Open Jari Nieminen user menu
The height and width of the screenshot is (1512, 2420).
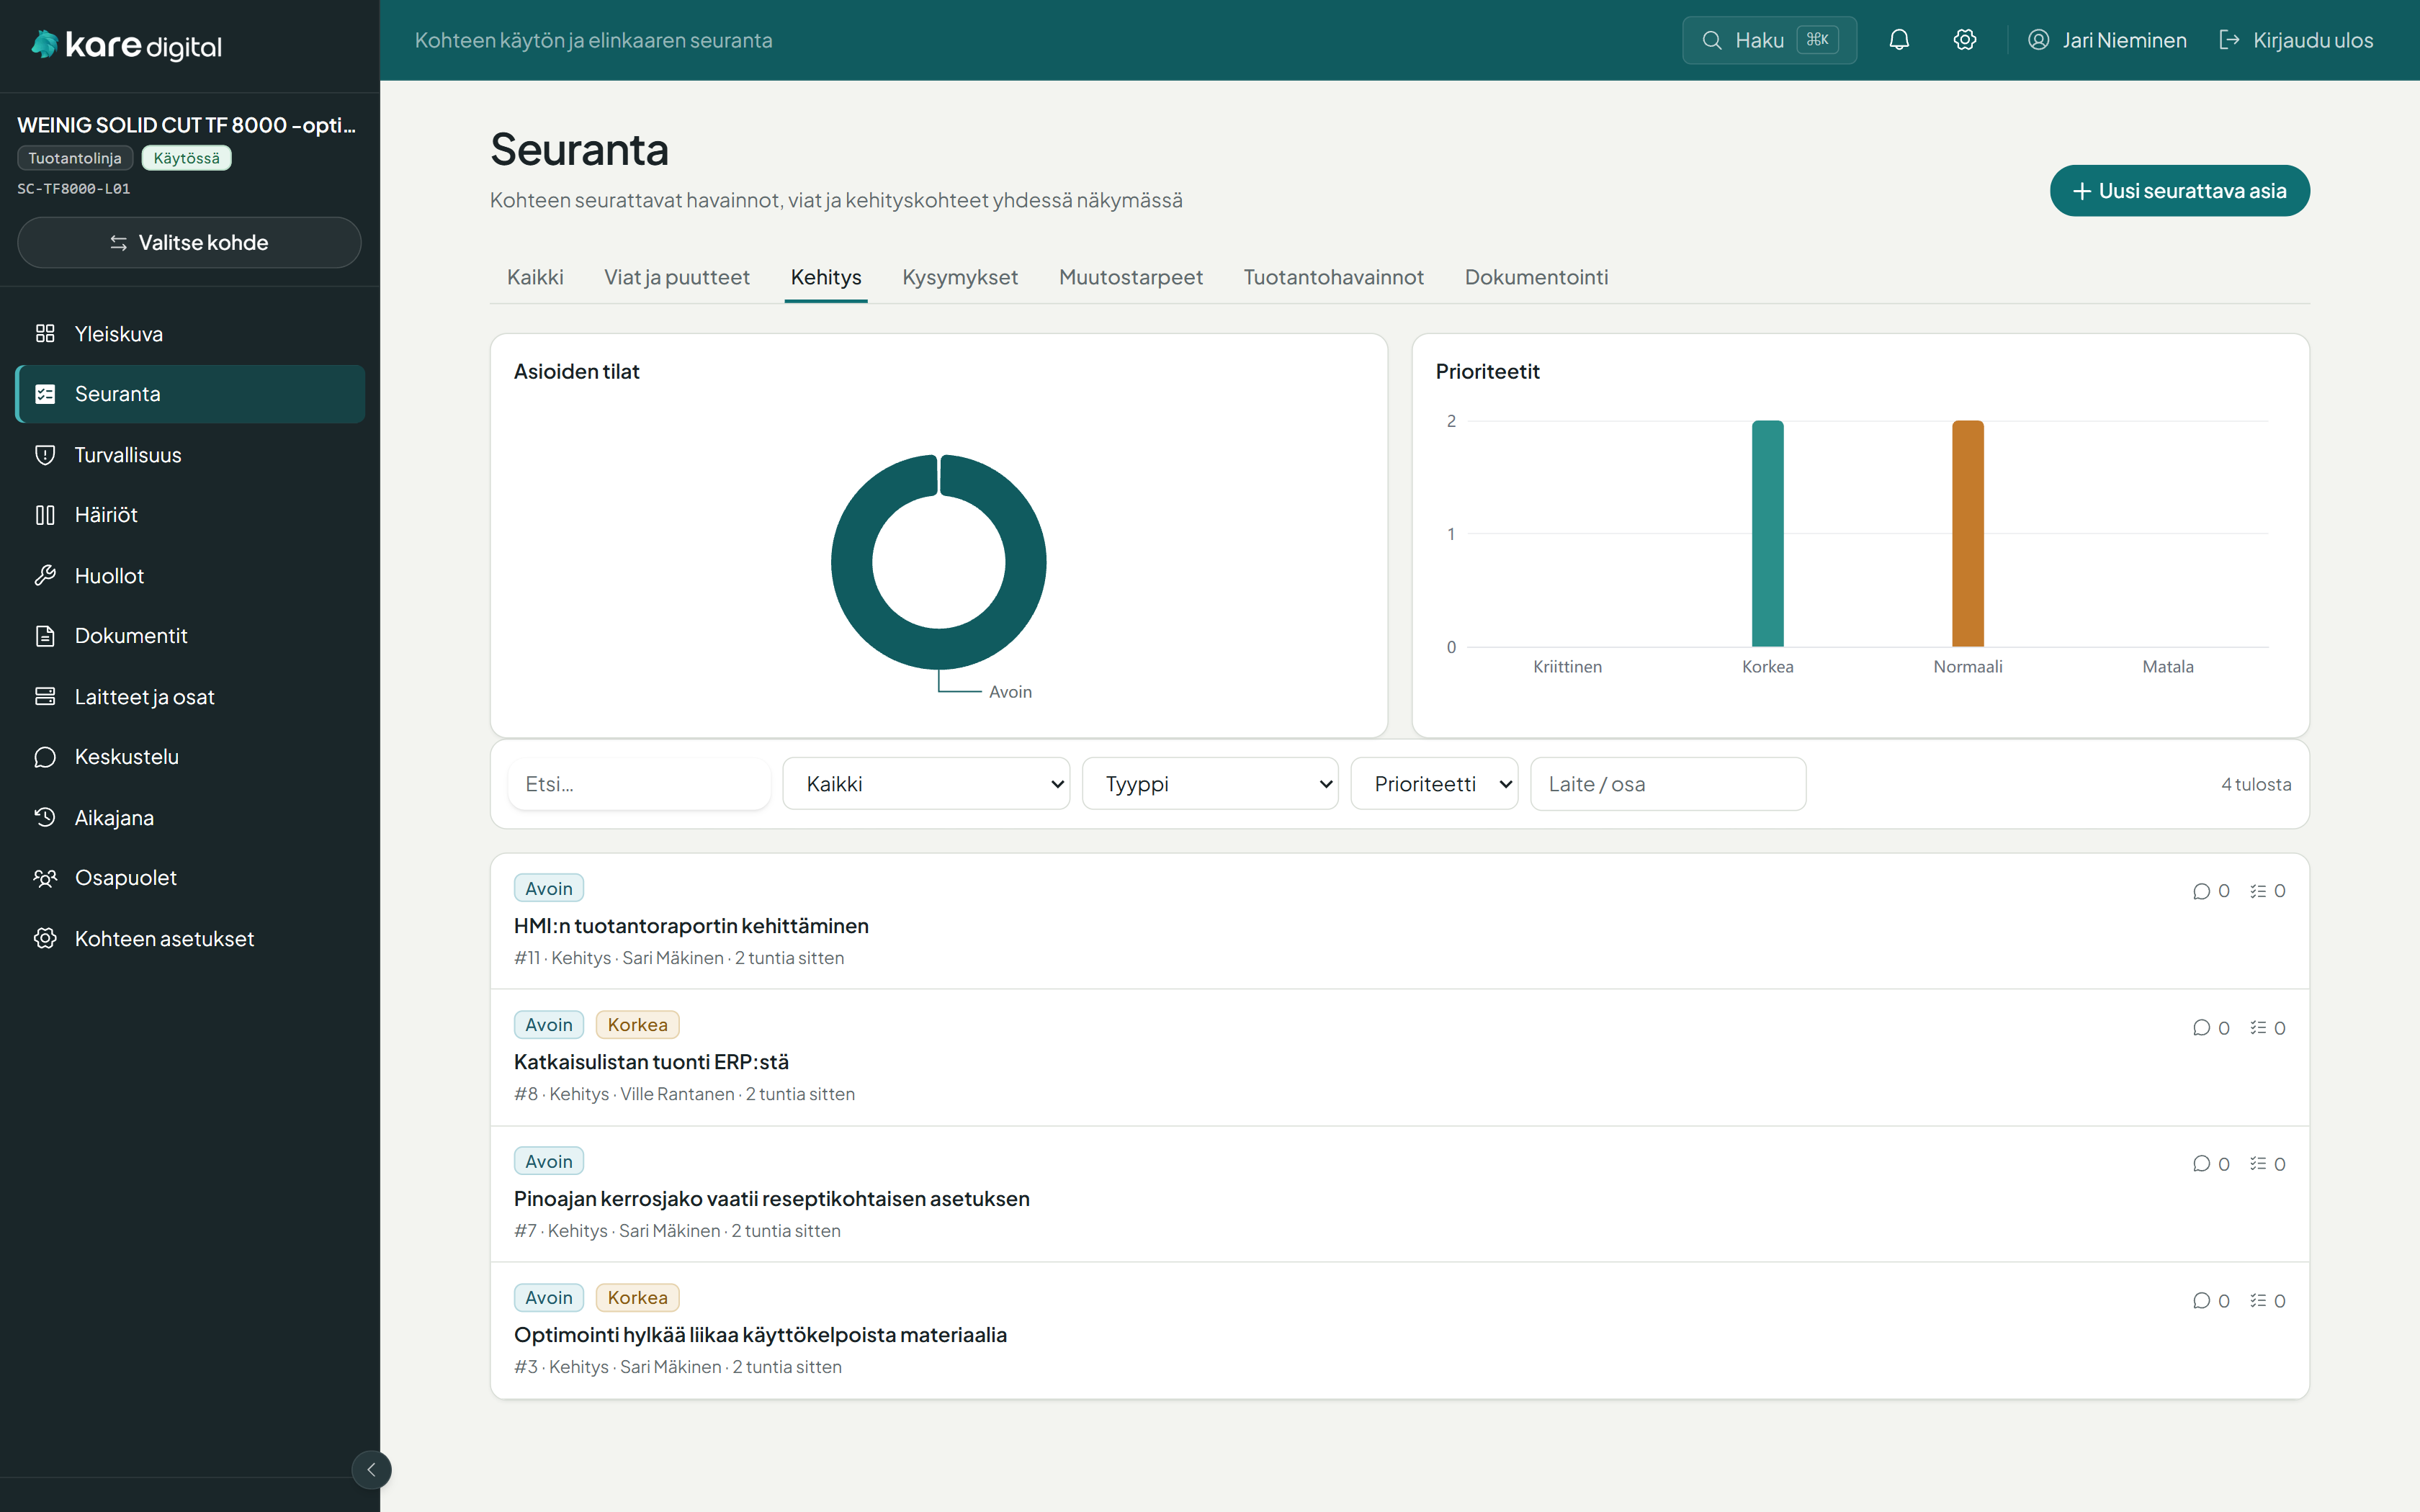click(2107, 40)
